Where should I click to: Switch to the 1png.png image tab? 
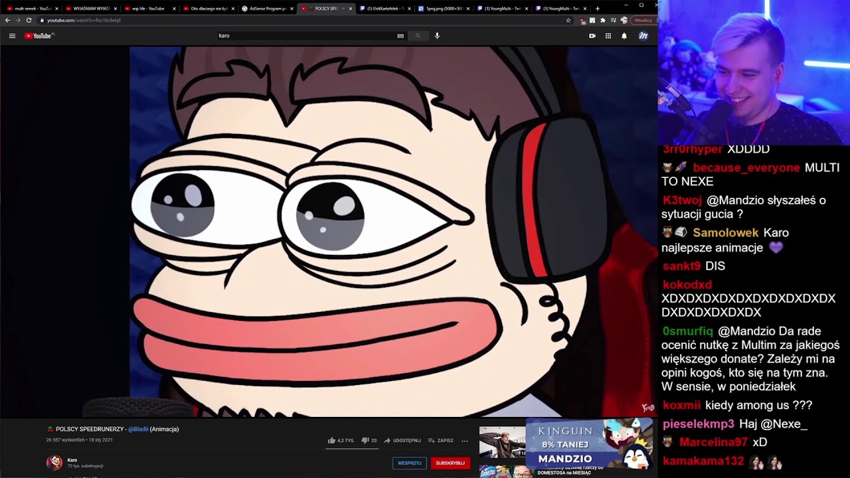click(444, 9)
